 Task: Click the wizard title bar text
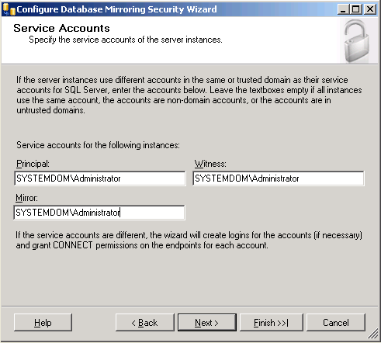[x=116, y=9]
